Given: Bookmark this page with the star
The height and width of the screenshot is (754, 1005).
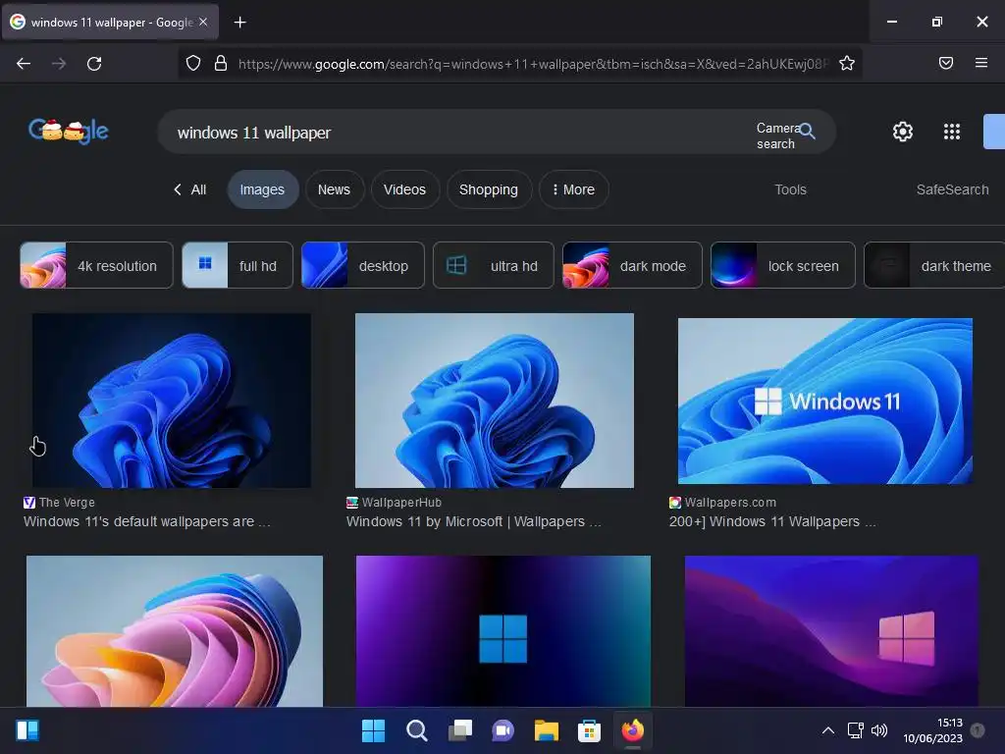Looking at the screenshot, I should 847,64.
